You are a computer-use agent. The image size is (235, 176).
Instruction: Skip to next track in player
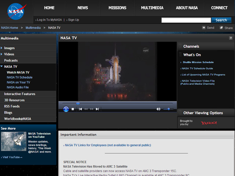(x=97, y=109)
